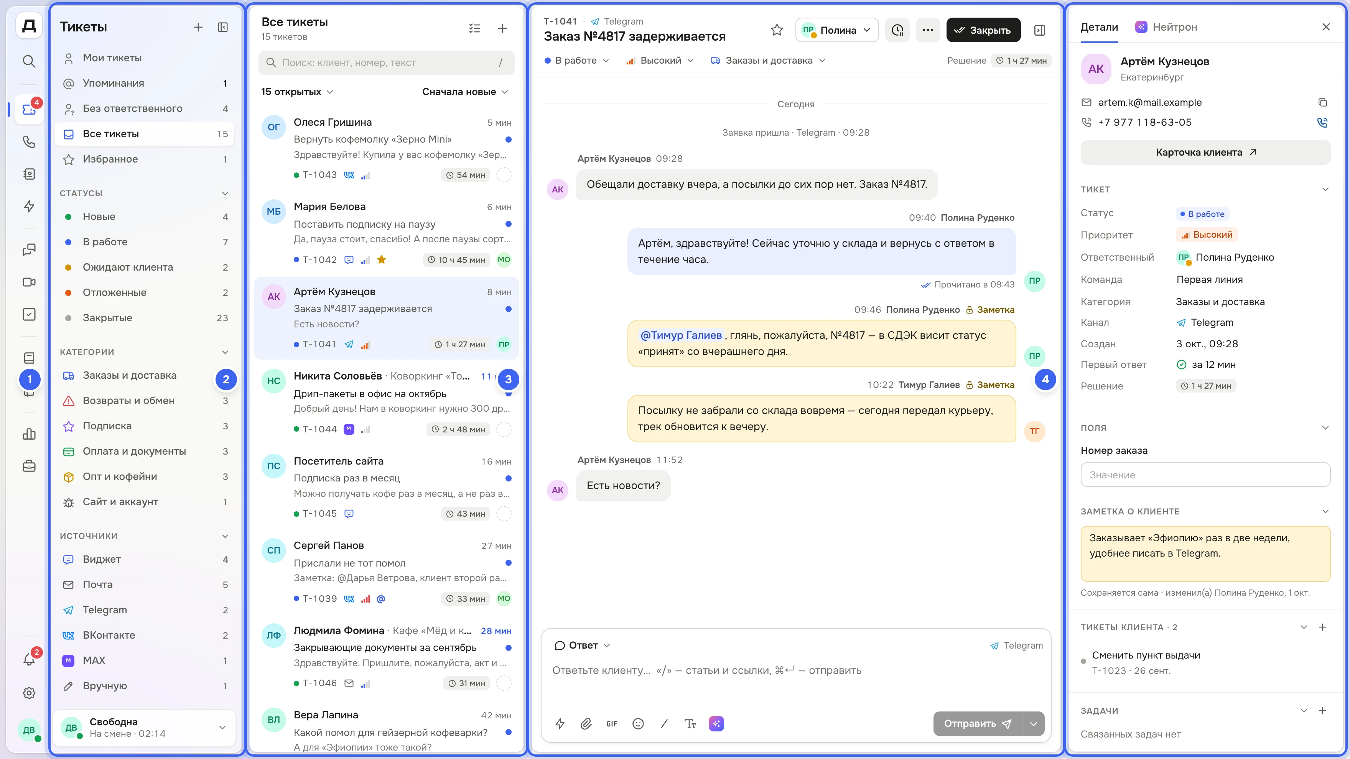The image size is (1350, 759).
Task: Click the attach file paperclip icon
Action: pyautogui.click(x=586, y=723)
